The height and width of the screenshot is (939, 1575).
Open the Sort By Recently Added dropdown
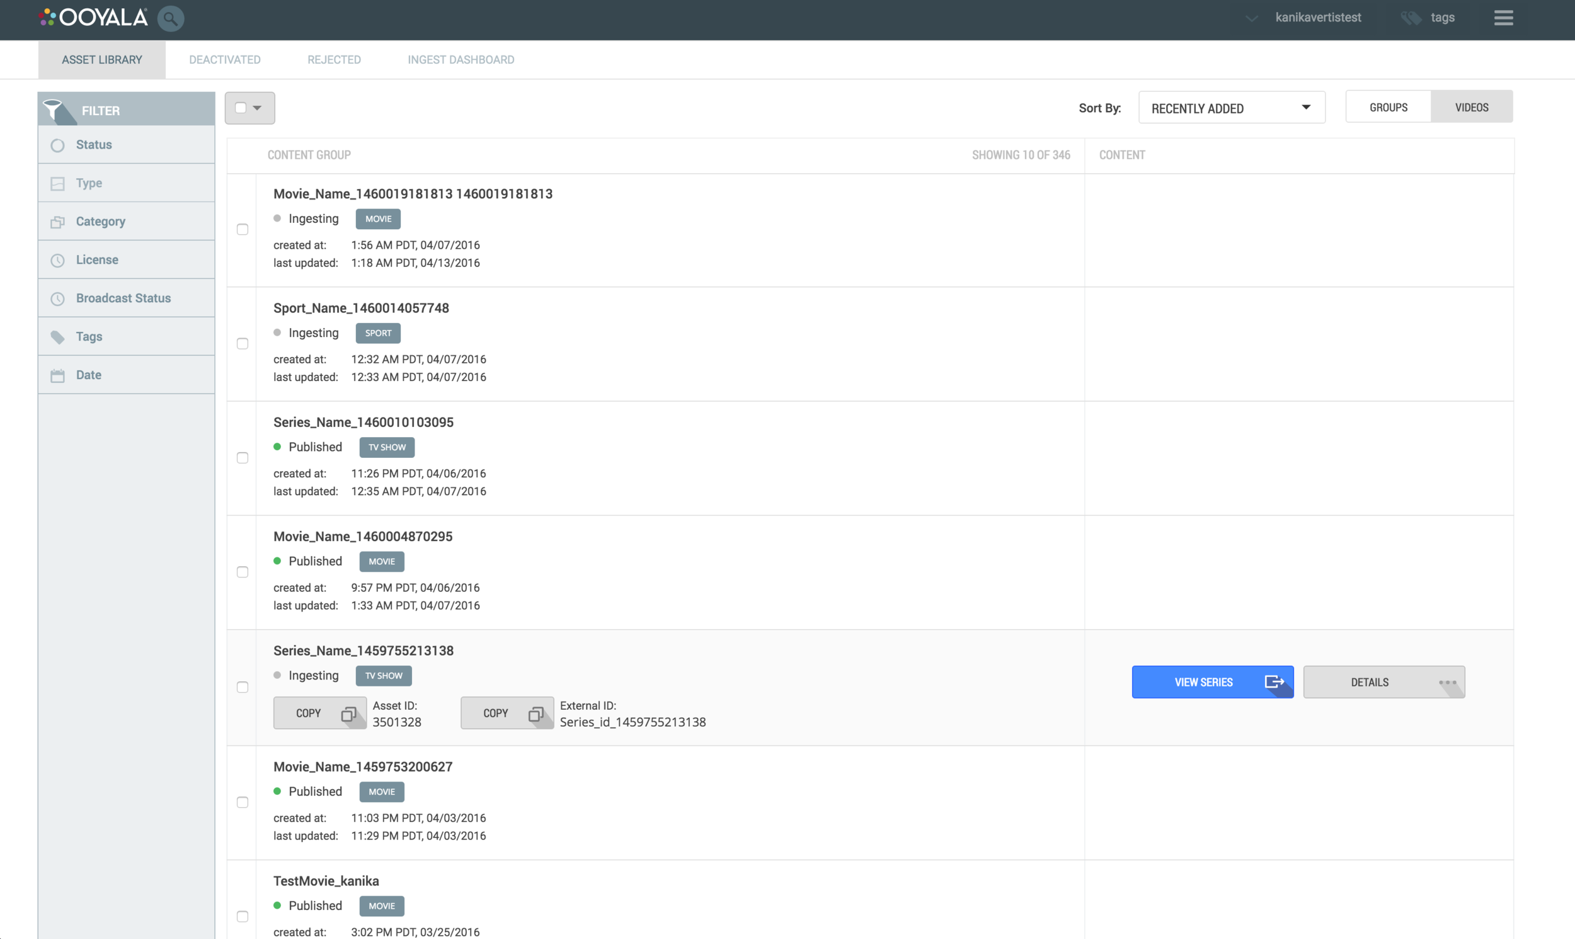(x=1231, y=108)
